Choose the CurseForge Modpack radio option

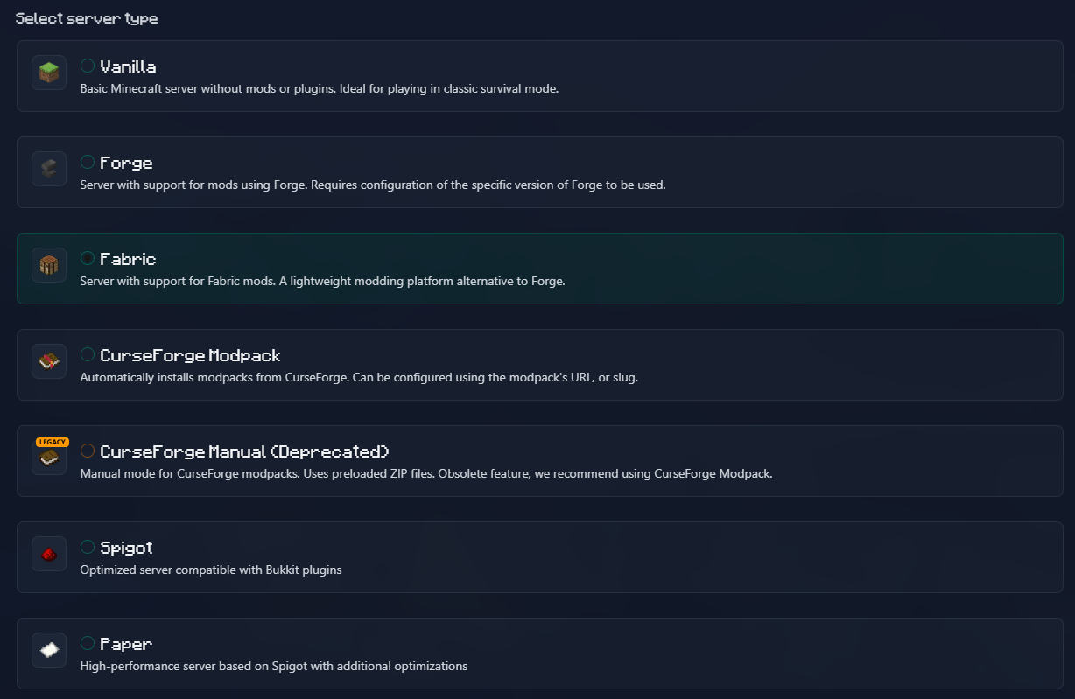tap(88, 354)
